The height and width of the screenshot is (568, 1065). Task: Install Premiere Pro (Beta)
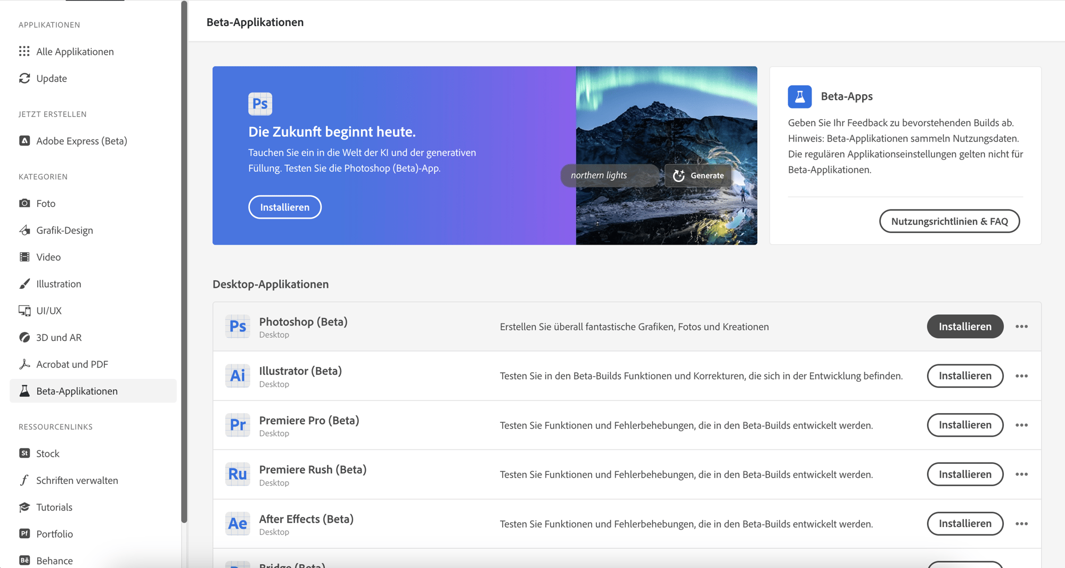point(965,425)
